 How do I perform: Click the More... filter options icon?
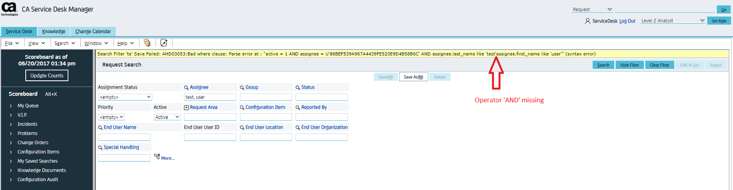(x=157, y=156)
